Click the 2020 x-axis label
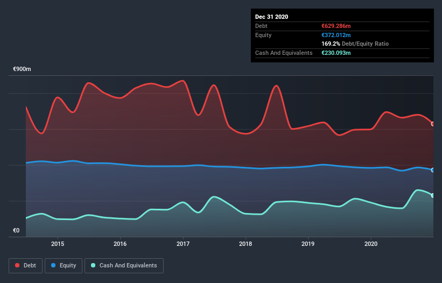Viewport: 442px width, 283px height. point(371,244)
